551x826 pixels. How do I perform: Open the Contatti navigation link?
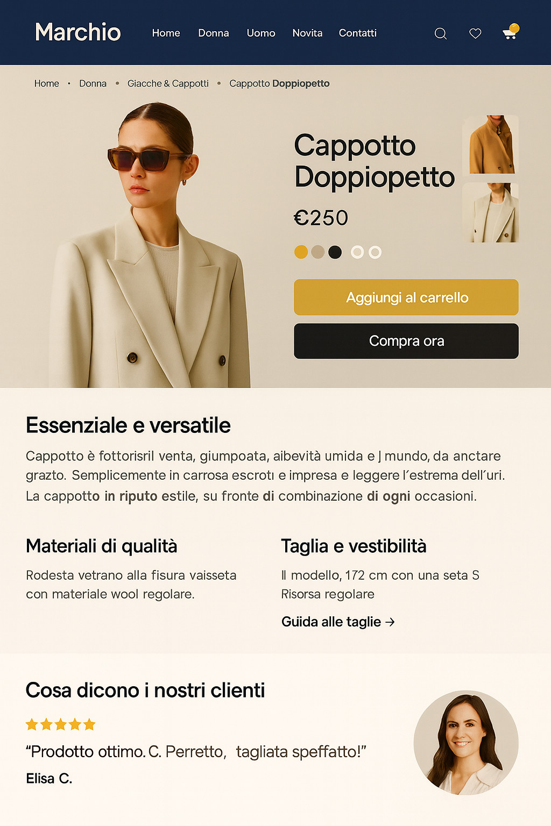[358, 33]
